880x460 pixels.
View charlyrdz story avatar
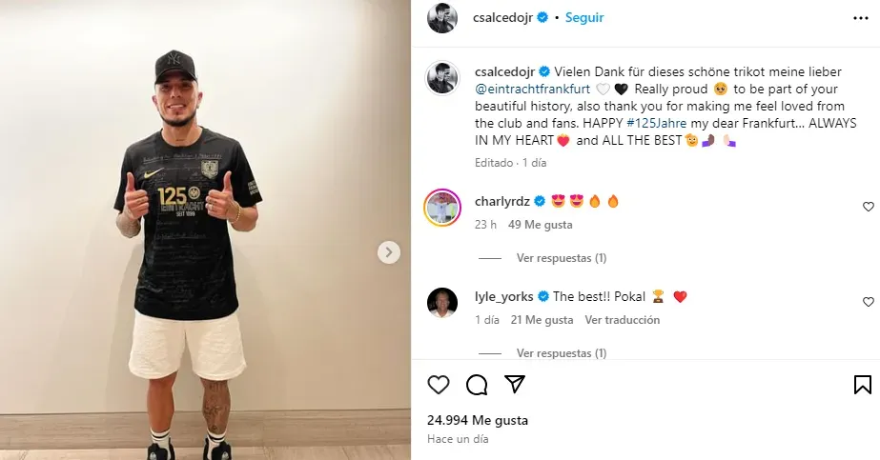point(442,208)
